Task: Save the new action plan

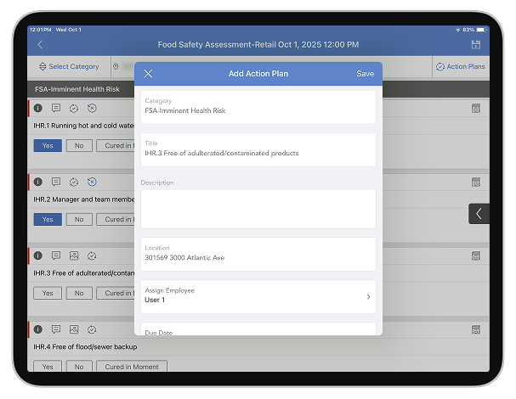Action: [x=365, y=74]
